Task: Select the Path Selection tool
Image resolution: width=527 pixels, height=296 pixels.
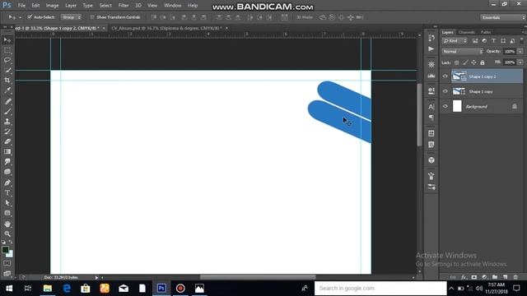Action: [x=7, y=203]
